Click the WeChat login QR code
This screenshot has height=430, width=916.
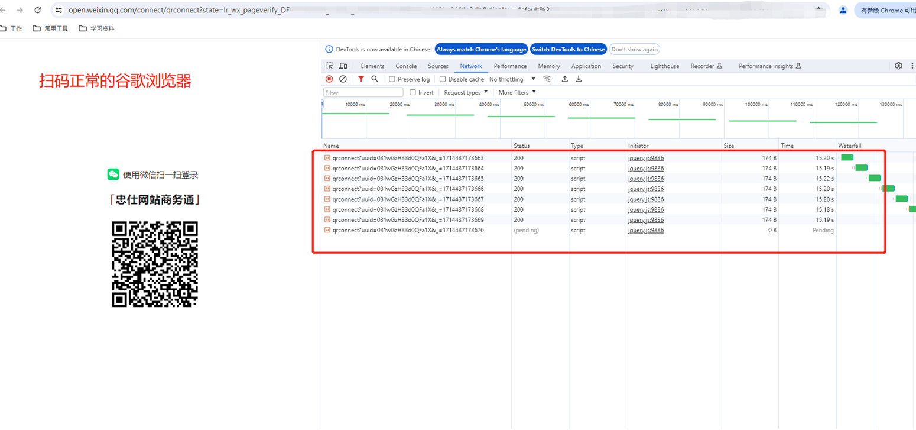tap(155, 264)
